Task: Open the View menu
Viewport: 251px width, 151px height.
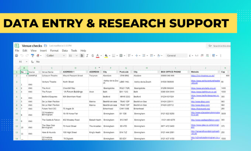Action: pos(34,51)
